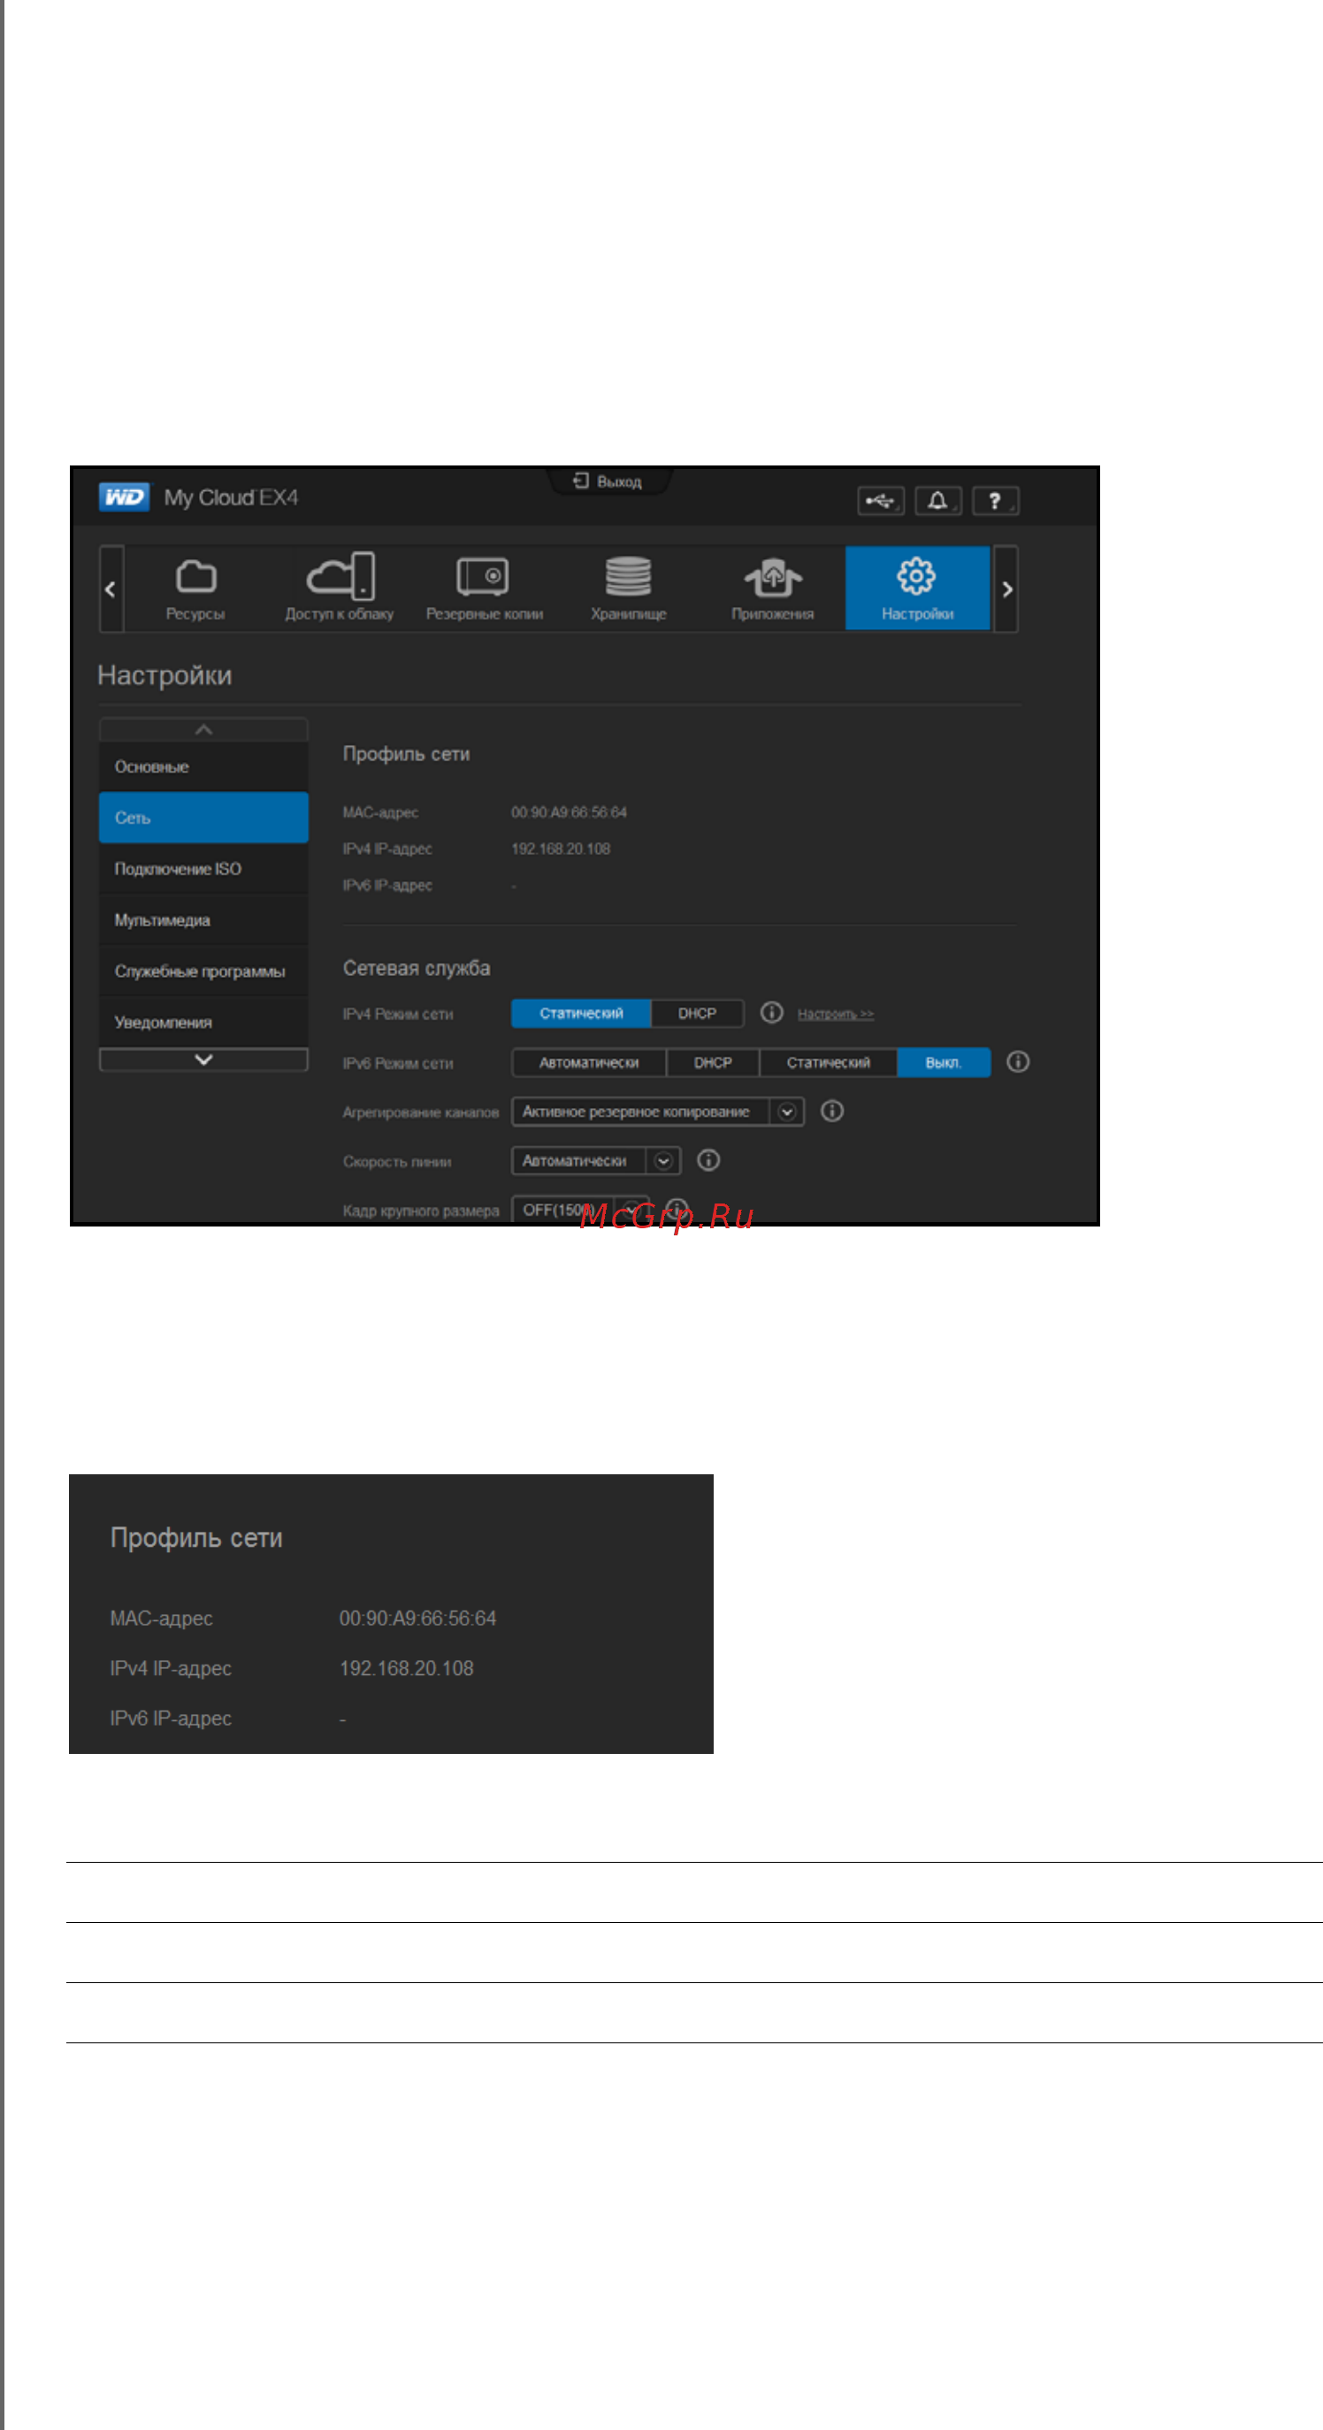1323x2430 pixels.
Task: Set IPv6 mode to Автоматически
Action: coord(588,1062)
